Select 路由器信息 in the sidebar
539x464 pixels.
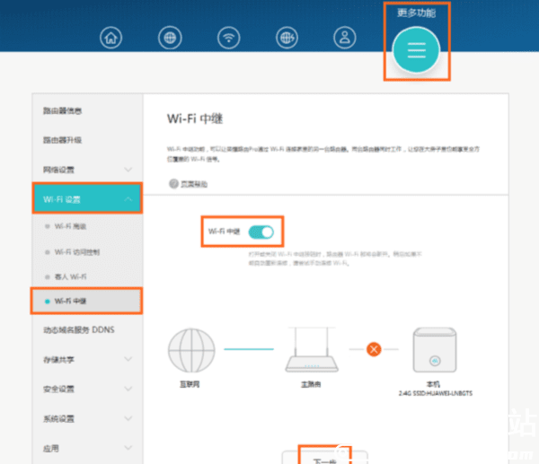63,111
